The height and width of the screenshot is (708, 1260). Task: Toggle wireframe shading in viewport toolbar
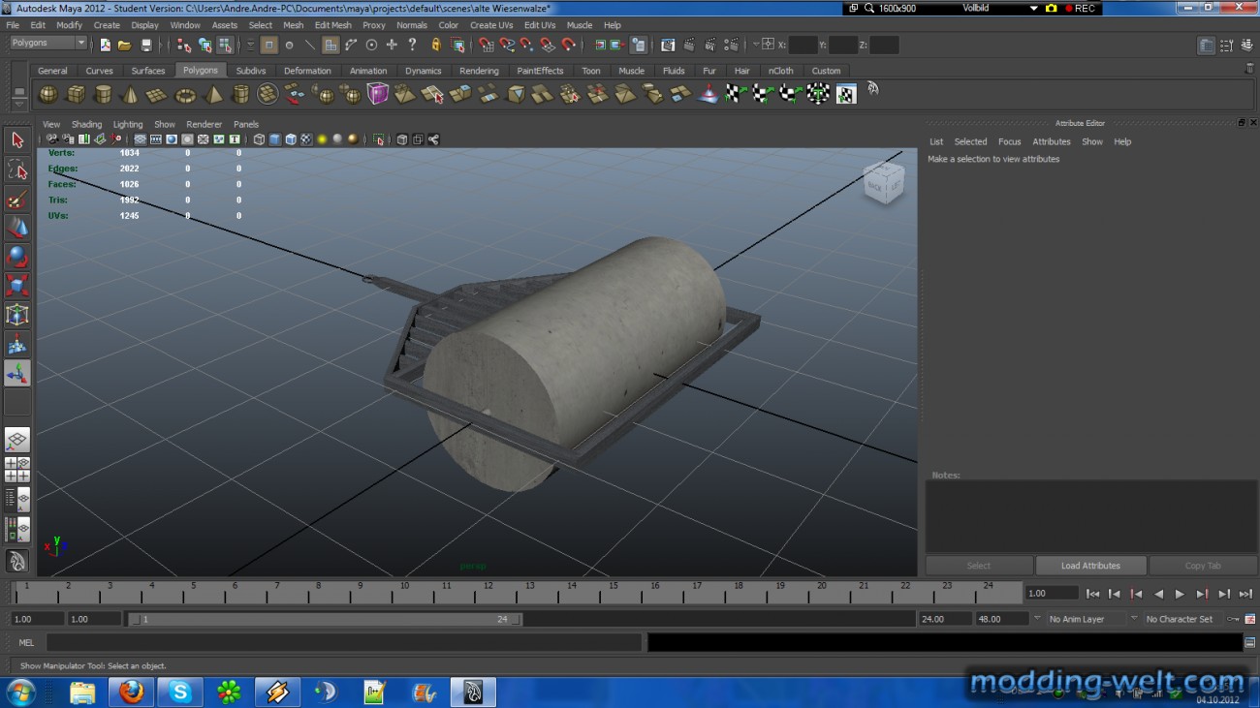tap(259, 139)
